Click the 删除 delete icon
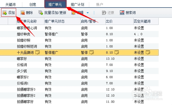The width and height of the screenshot is (172, 105). pyautogui.click(x=23, y=13)
